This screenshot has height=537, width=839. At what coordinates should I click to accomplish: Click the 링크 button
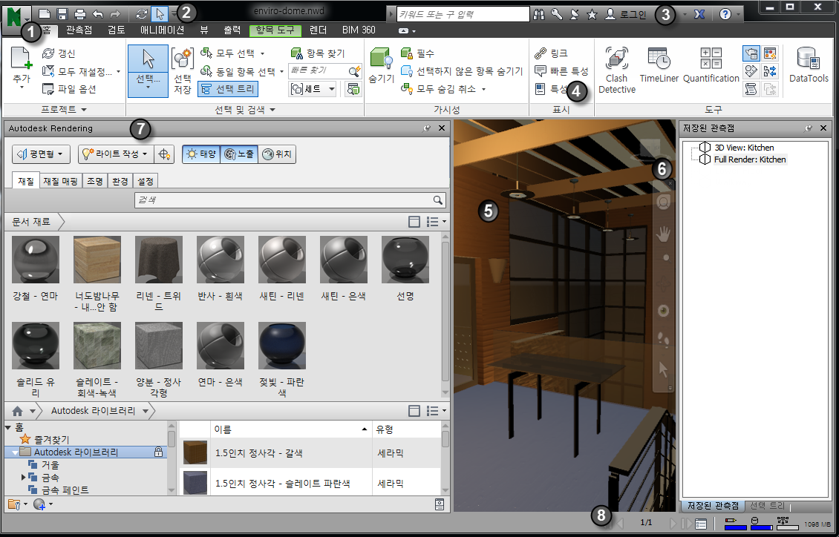click(x=551, y=53)
